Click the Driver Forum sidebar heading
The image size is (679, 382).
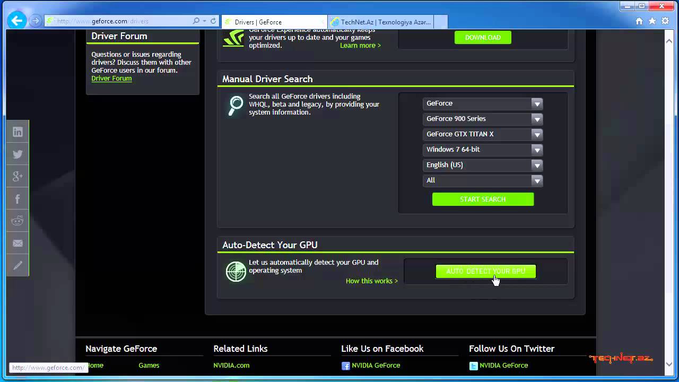(119, 36)
